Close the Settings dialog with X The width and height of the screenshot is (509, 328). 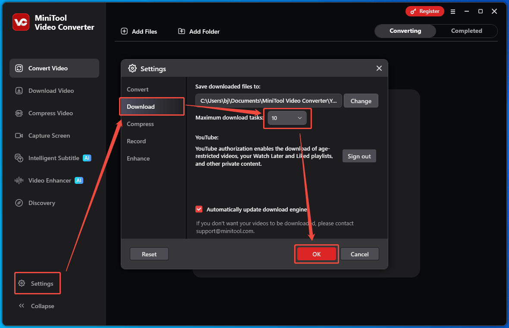(379, 68)
